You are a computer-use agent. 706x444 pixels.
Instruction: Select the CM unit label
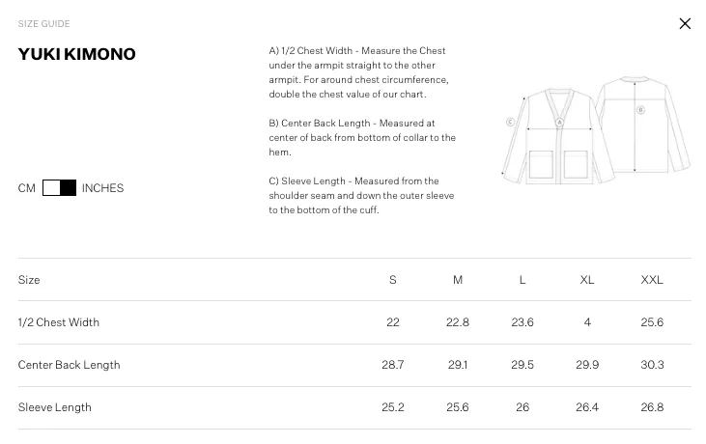click(x=27, y=188)
